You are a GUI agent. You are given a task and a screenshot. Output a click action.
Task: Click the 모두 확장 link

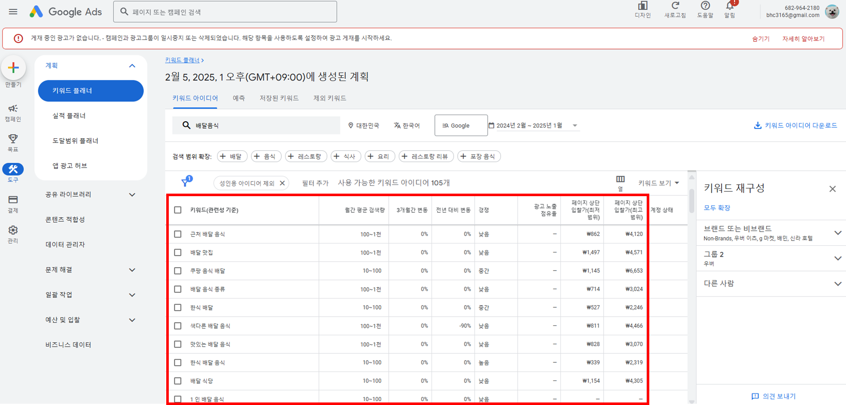tap(717, 208)
